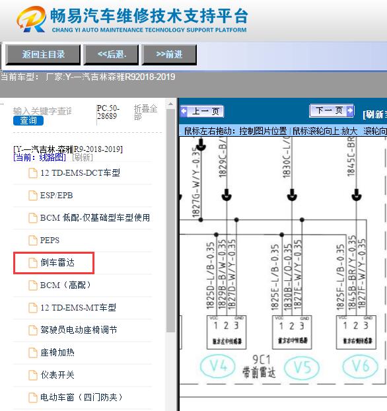
Task: Open the 驾驶员电动座椅调节 entry
Action: [79, 330]
